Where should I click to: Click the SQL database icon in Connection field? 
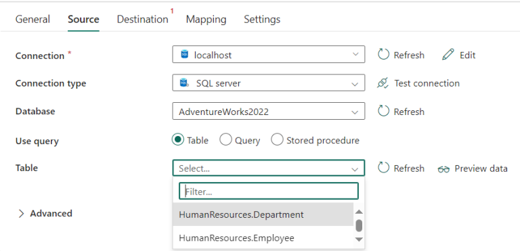184,54
